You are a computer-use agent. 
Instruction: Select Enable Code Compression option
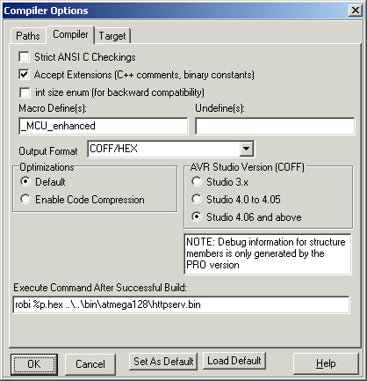pyautogui.click(x=25, y=199)
